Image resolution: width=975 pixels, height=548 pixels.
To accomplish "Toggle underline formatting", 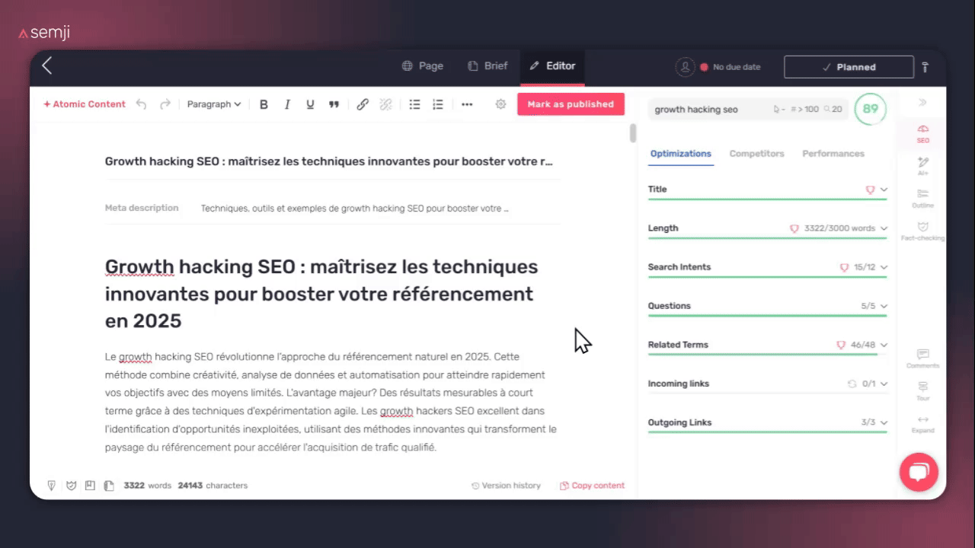I will [x=310, y=104].
